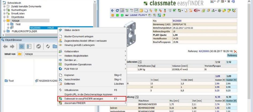253x112 pixels.
Task: Select Test folder in Object Browser content
Action: 9,81
